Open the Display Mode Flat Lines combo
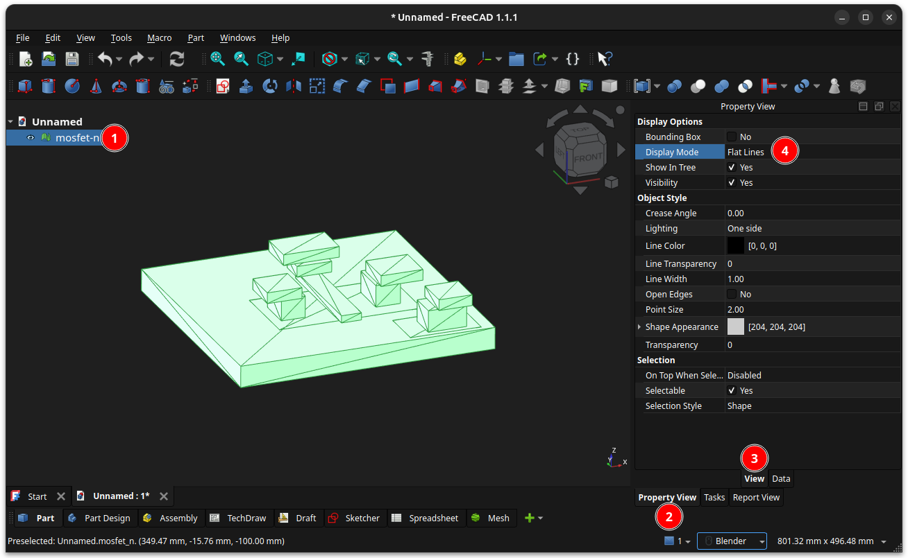This screenshot has height=558, width=908. [x=812, y=152]
